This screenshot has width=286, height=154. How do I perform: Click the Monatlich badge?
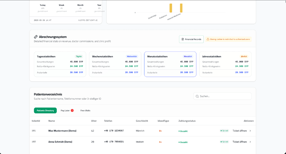pos(188,57)
